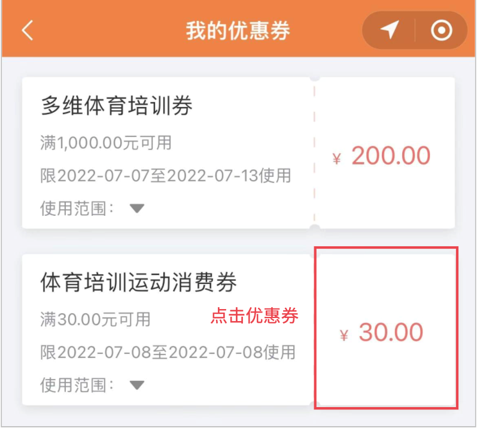Click the 满1,000.00元可用 condition text
This screenshot has height=431, width=480.
[106, 143]
